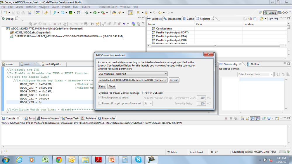Click the AAA 0101 toolbar icon

pyautogui.click(x=79, y=13)
